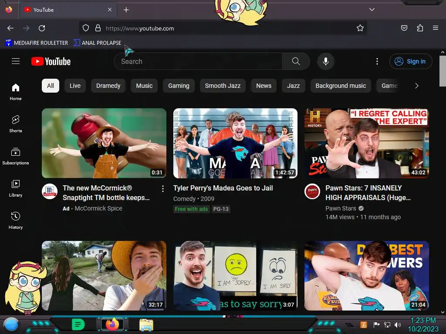Open Subscriptions in the sidebar
Viewport: 446px width, 334px height.
16,156
